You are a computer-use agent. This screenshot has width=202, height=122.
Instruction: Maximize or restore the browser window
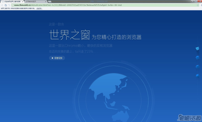[196, 1]
